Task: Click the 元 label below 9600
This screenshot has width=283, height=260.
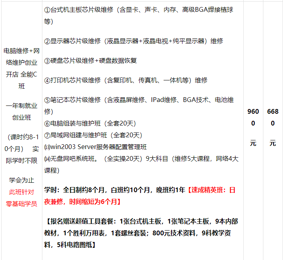Action: point(253,143)
